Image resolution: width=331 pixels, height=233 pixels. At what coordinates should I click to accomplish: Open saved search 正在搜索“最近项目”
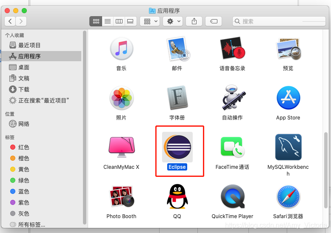(41, 100)
